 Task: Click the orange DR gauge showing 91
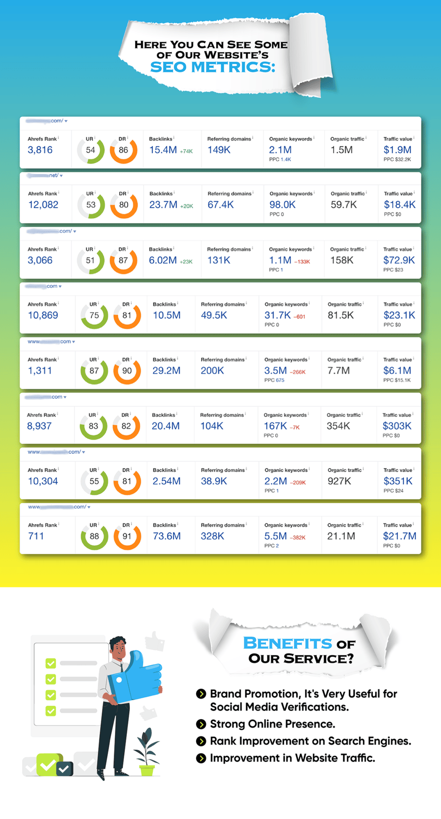[x=127, y=536]
